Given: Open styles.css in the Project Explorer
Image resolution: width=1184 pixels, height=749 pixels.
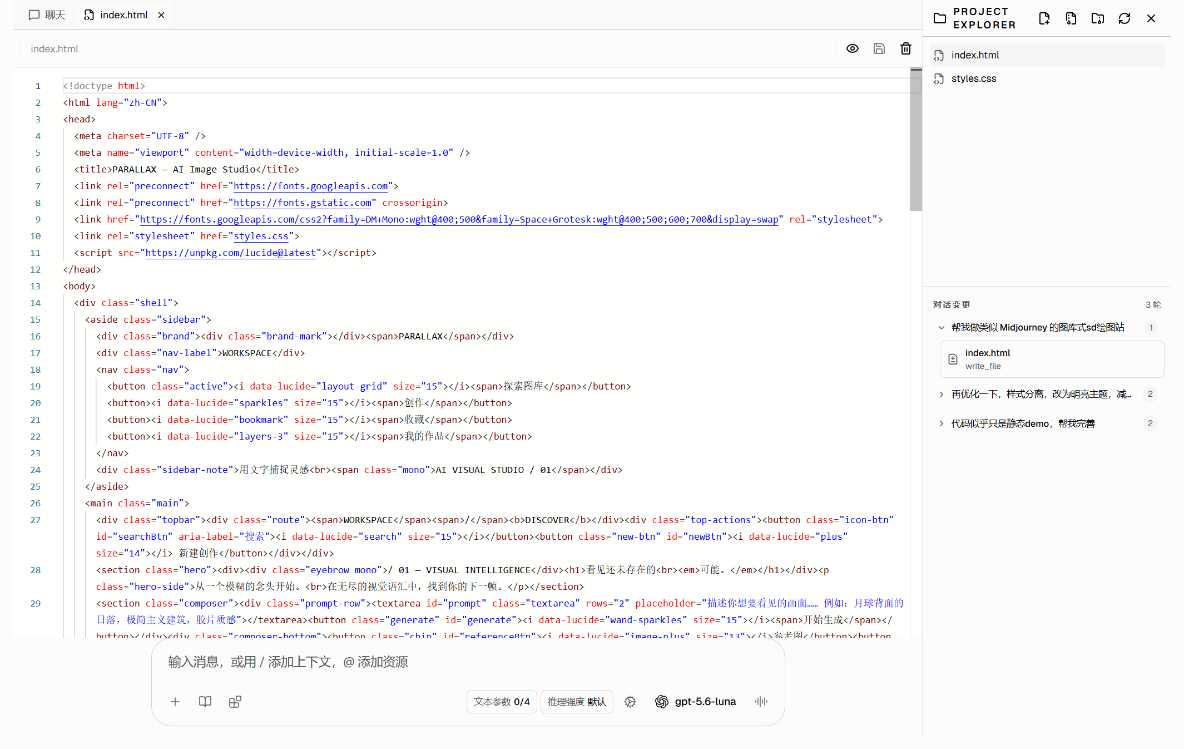Looking at the screenshot, I should [x=1047, y=78].
